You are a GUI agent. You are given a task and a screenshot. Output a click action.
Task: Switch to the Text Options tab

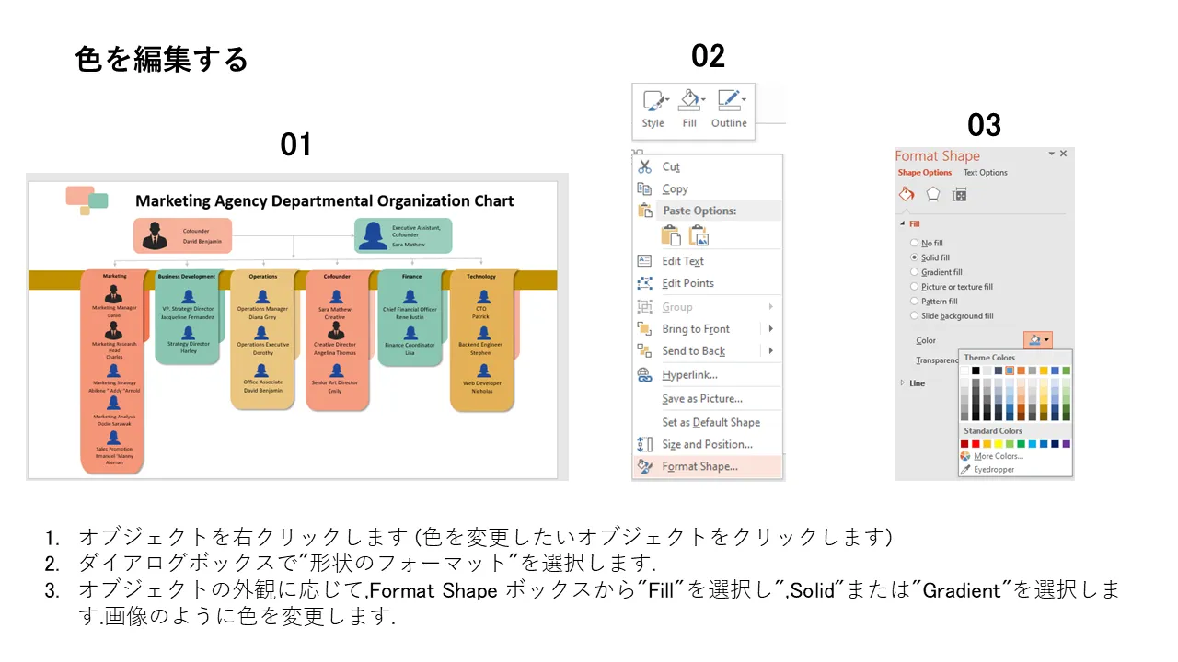(x=985, y=173)
